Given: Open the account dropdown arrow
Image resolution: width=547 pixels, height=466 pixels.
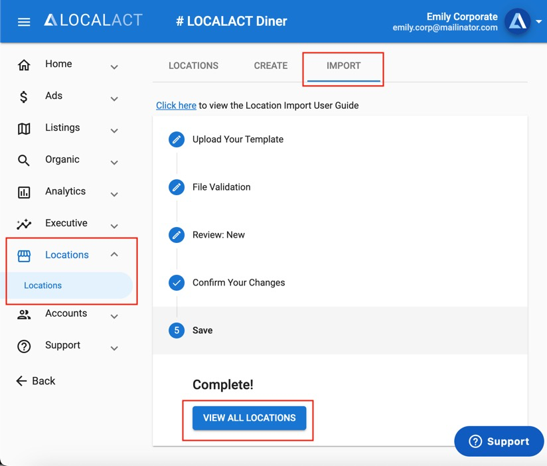Looking at the screenshot, I should click(x=538, y=22).
